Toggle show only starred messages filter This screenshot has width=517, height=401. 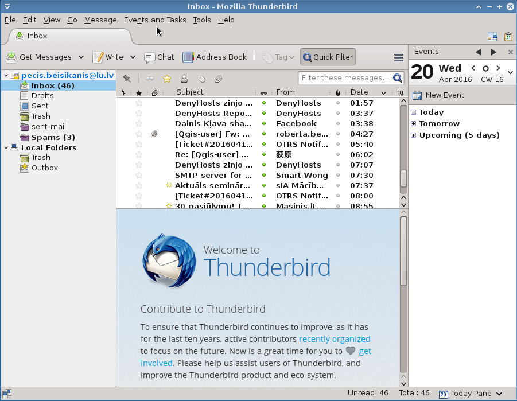(x=167, y=79)
